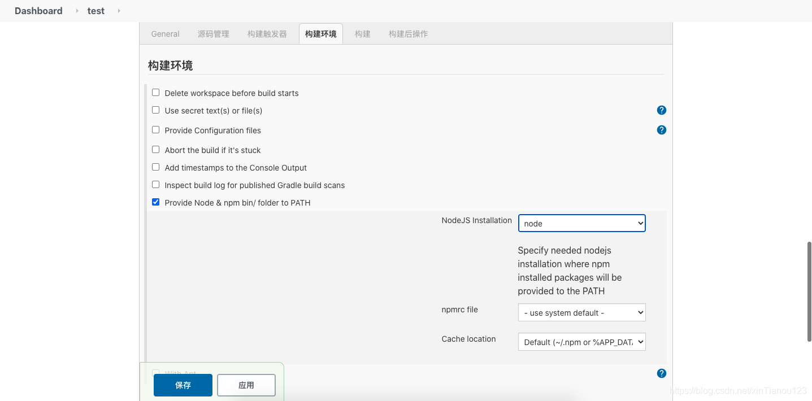
Task: Click the npmrc file label
Action: pos(460,310)
